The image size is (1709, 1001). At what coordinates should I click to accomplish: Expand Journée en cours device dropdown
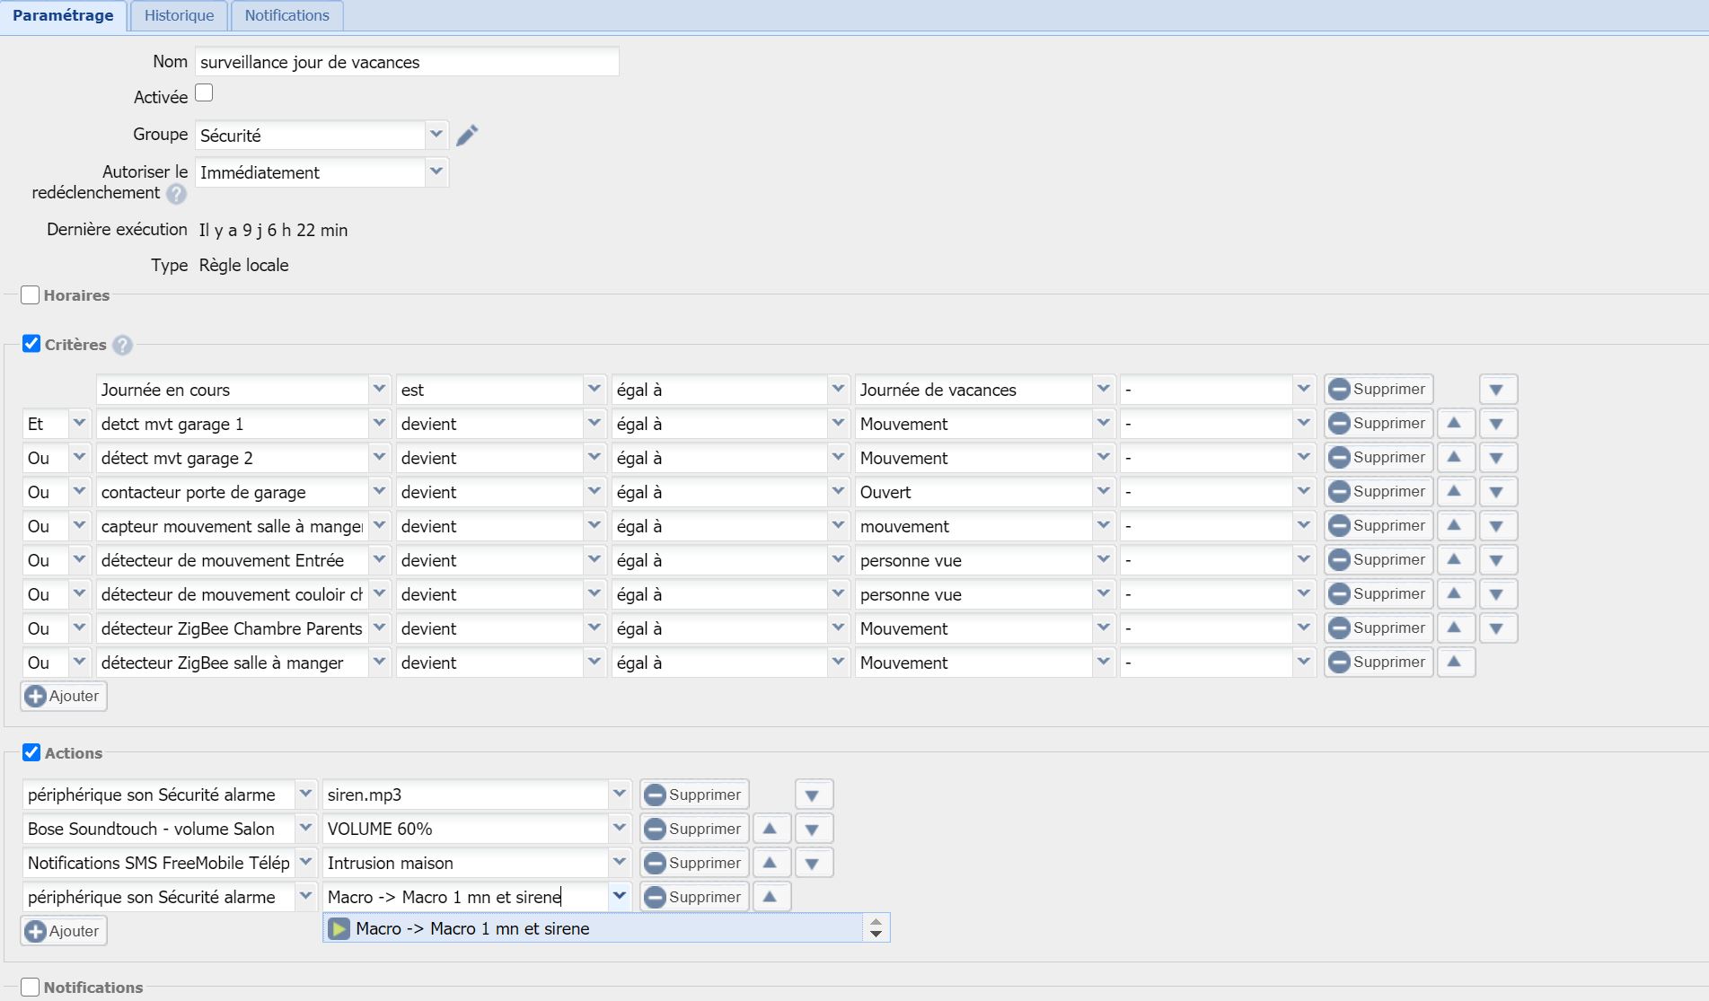tap(379, 390)
